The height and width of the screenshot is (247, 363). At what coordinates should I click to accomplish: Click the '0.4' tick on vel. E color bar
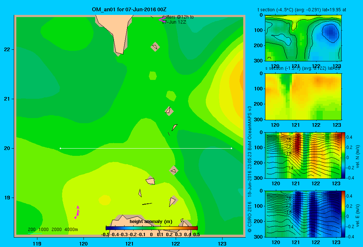pos(349,196)
